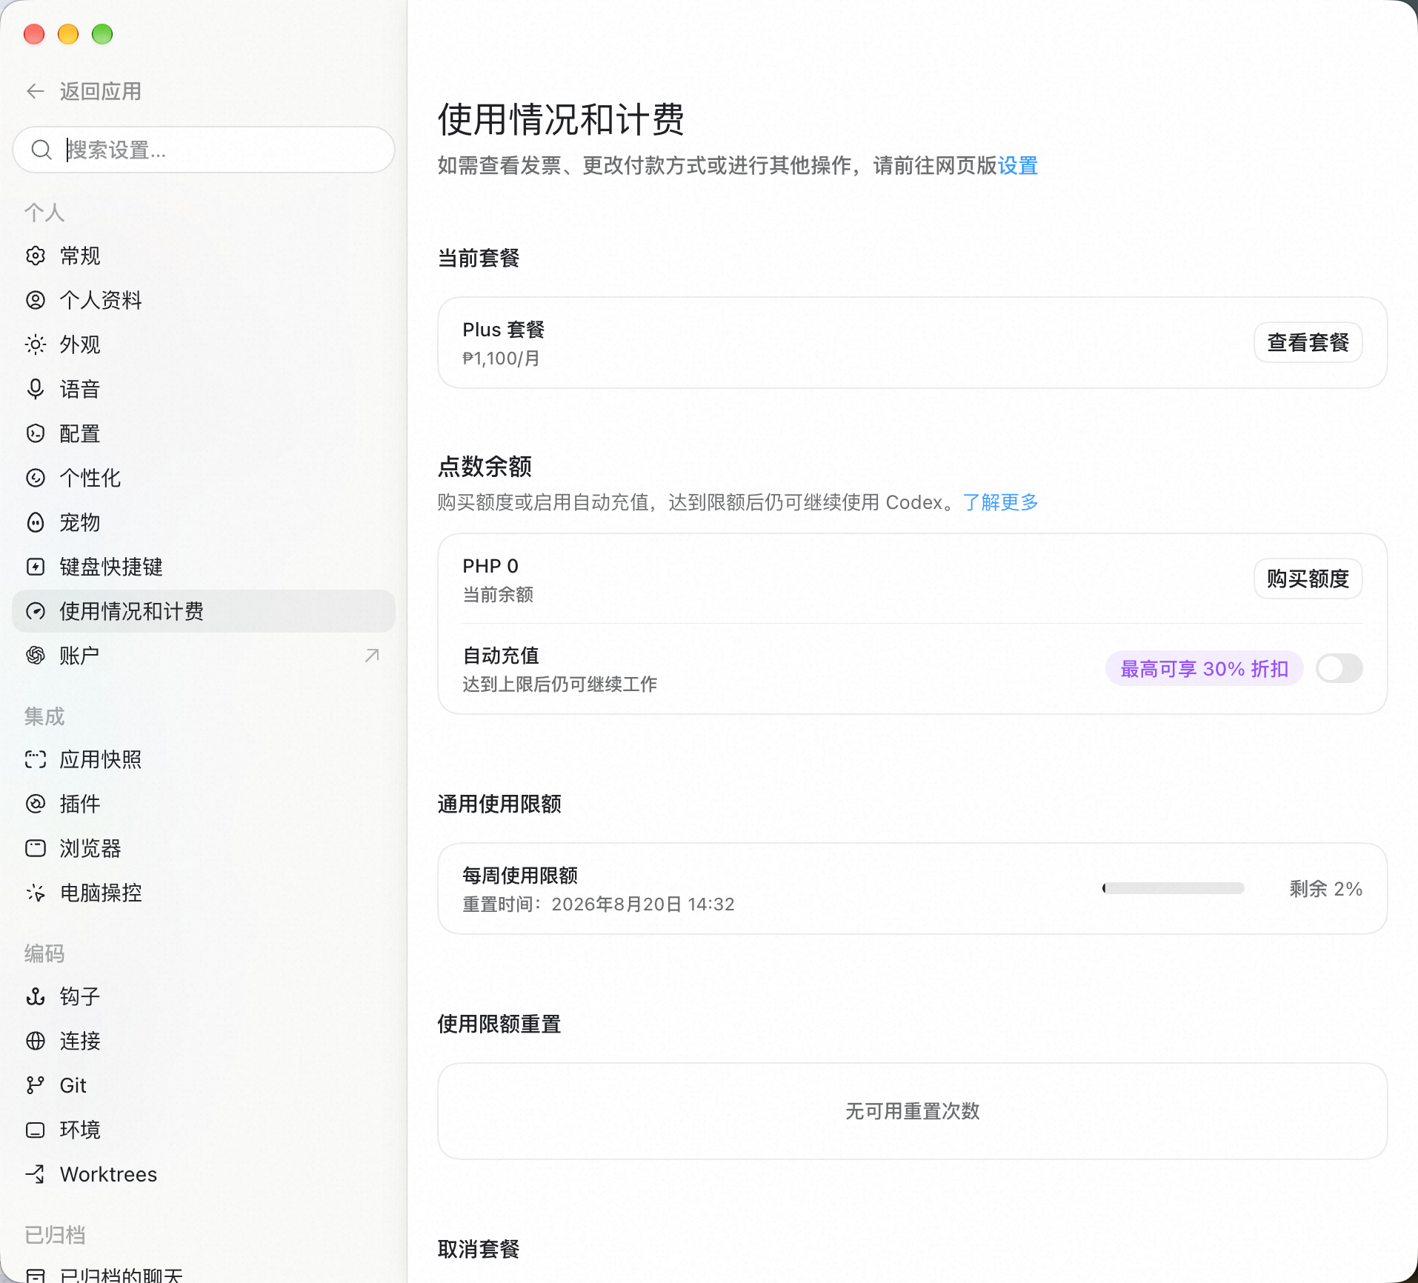This screenshot has height=1283, width=1418.
Task: Click the gear icon next to 常规
Action: (36, 256)
